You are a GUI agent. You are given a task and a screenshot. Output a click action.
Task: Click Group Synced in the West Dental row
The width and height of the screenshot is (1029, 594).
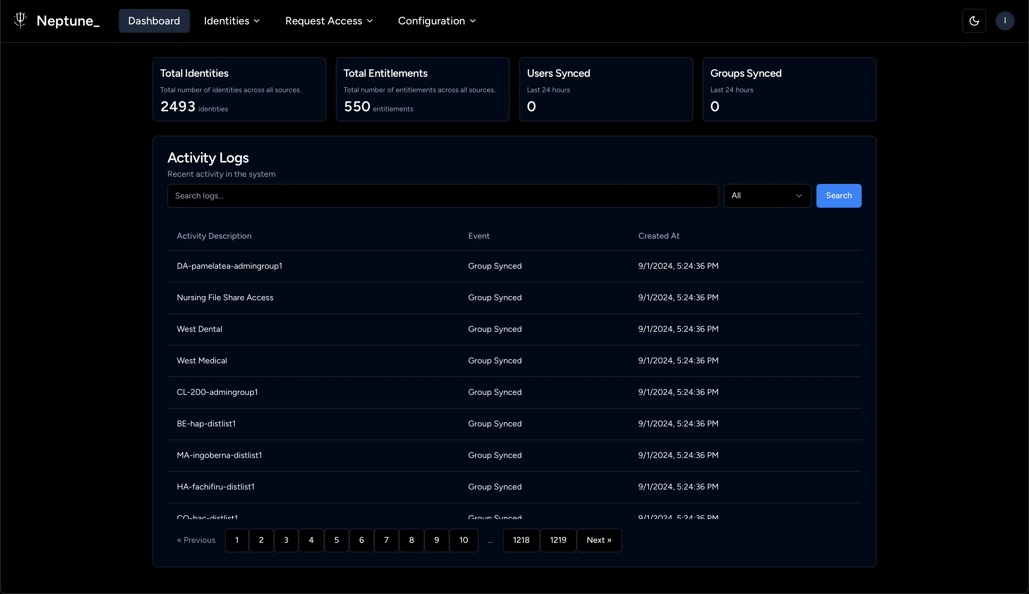click(x=495, y=329)
